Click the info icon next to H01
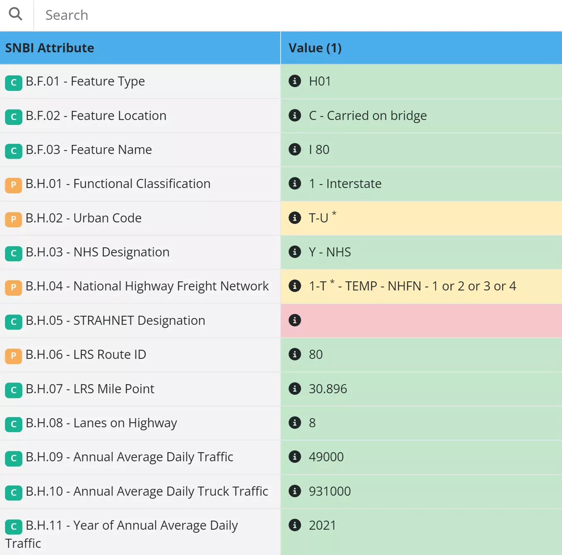 click(295, 81)
